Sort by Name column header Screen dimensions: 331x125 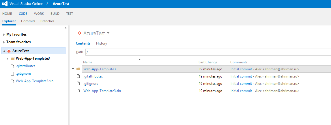(x=88, y=62)
